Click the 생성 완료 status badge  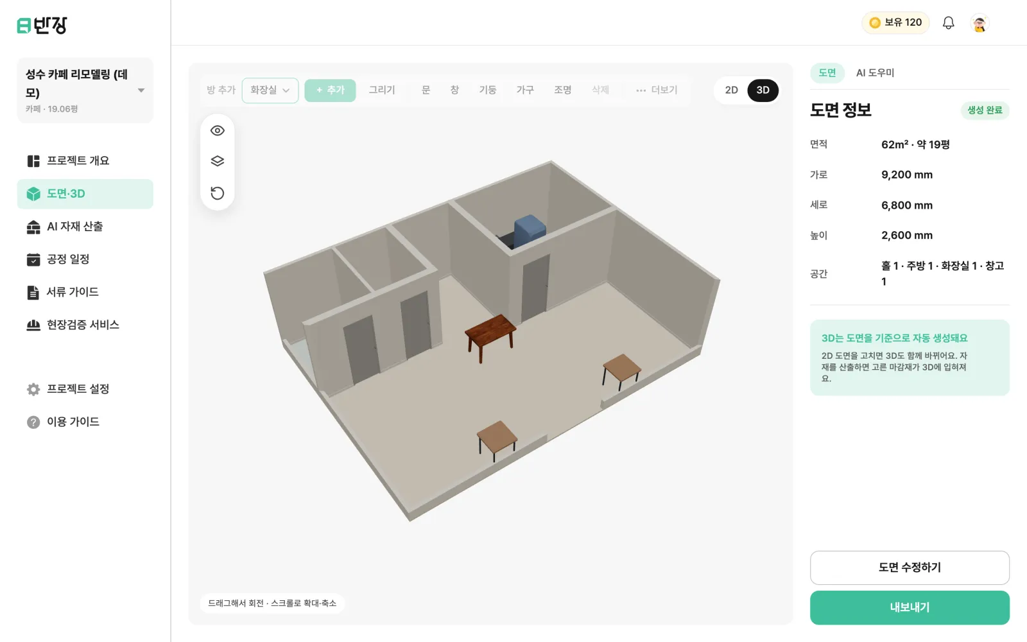985,110
